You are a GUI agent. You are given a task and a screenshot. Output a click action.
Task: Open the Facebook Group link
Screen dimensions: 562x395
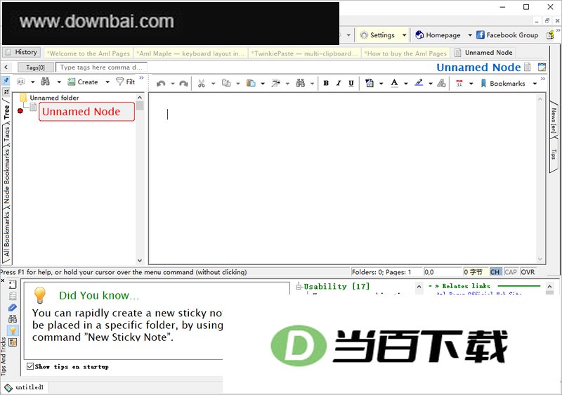pos(507,35)
